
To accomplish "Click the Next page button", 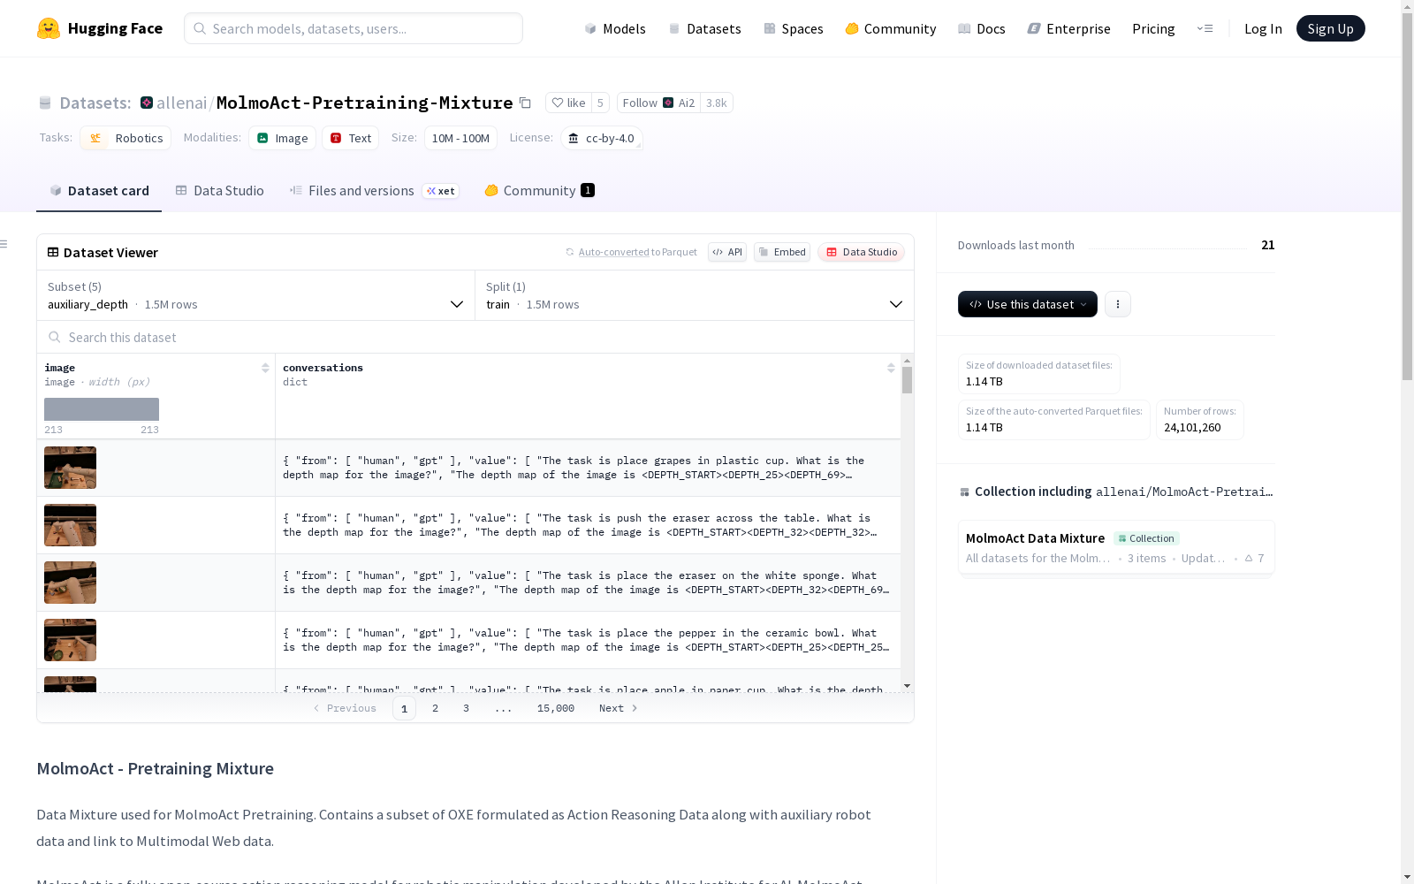I will pyautogui.click(x=619, y=708).
